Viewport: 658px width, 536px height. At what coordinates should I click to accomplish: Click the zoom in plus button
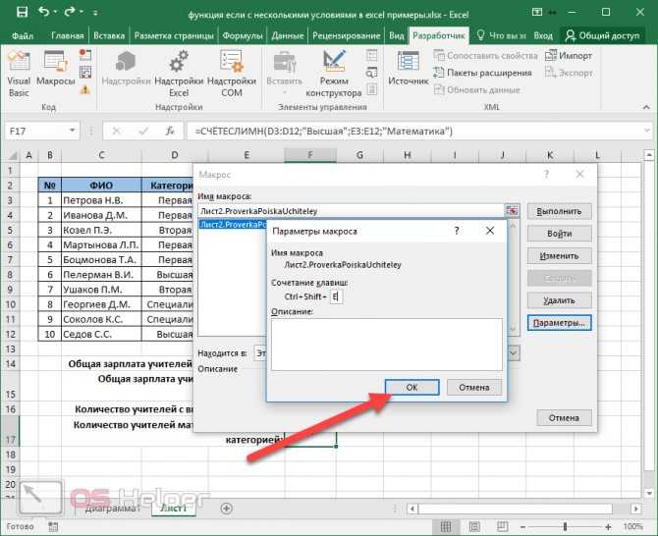[x=608, y=526]
